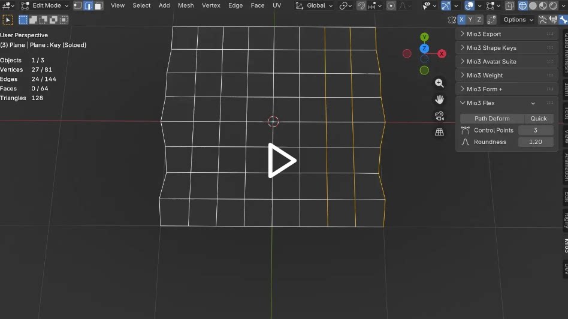Open the Edit Mode dropdown
568x319 pixels.
pyautogui.click(x=44, y=5)
